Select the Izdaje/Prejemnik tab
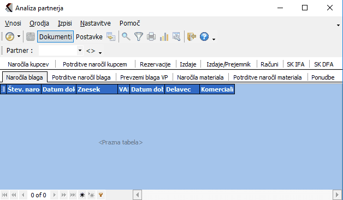Screen dimensions: 343x200 229,64
